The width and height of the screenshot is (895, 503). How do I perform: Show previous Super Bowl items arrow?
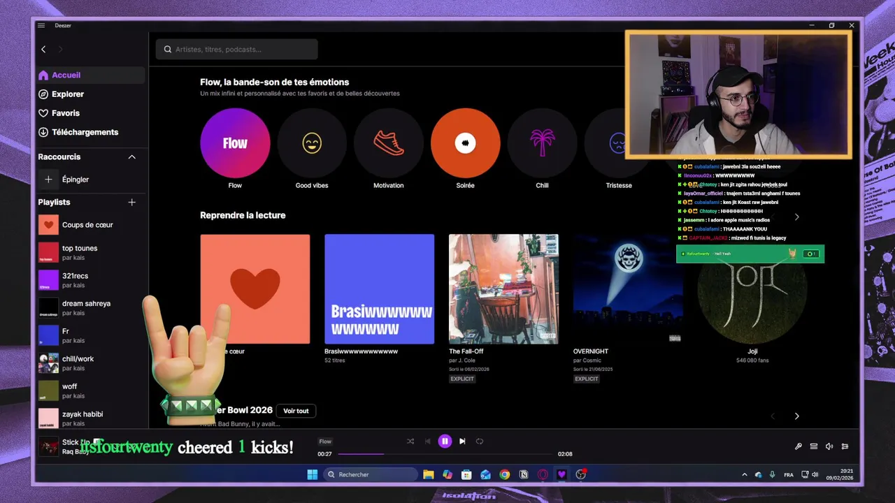point(773,416)
